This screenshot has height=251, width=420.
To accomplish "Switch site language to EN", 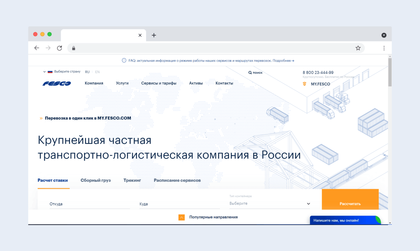I will click(x=97, y=72).
